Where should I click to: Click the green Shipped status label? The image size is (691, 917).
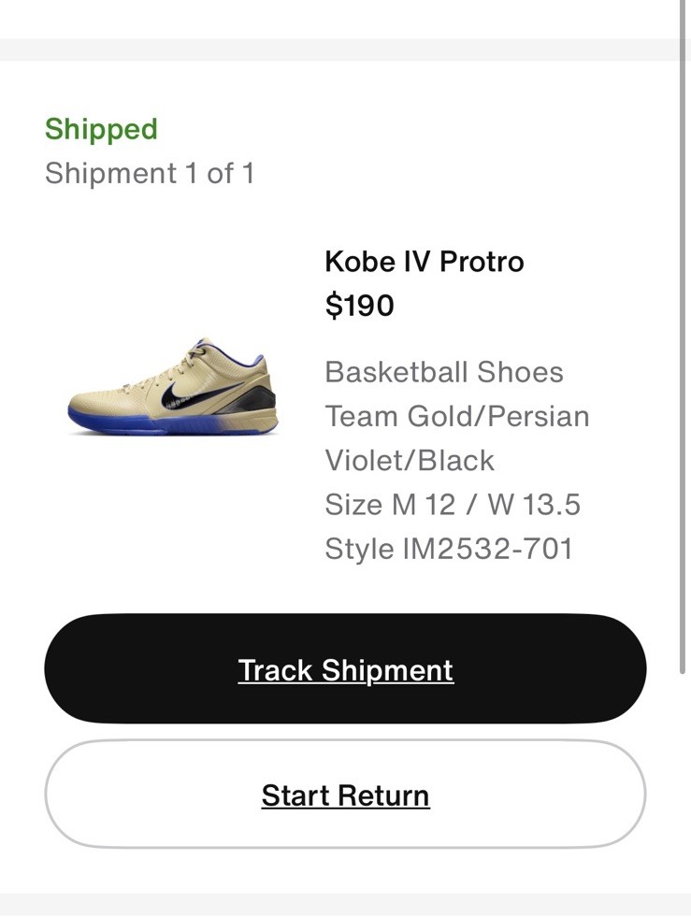[101, 129]
